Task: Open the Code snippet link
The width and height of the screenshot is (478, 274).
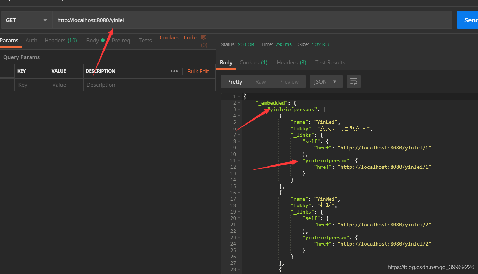Action: [190, 37]
